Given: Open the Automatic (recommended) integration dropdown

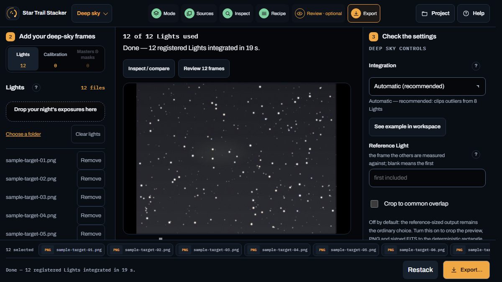Looking at the screenshot, I should (427, 86).
